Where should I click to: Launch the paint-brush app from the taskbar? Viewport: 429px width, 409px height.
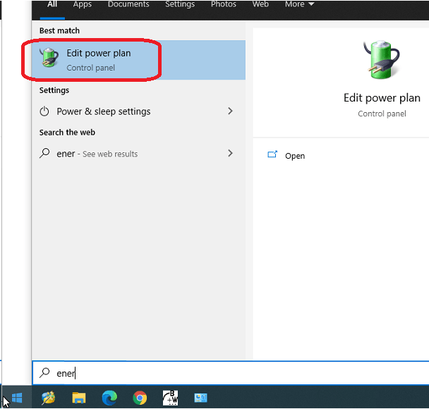(49, 398)
